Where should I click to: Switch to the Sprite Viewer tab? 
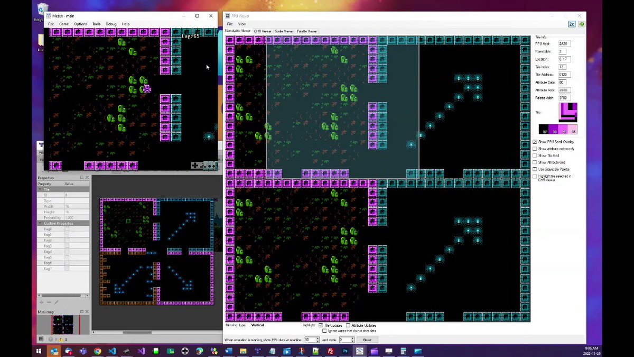tap(284, 31)
